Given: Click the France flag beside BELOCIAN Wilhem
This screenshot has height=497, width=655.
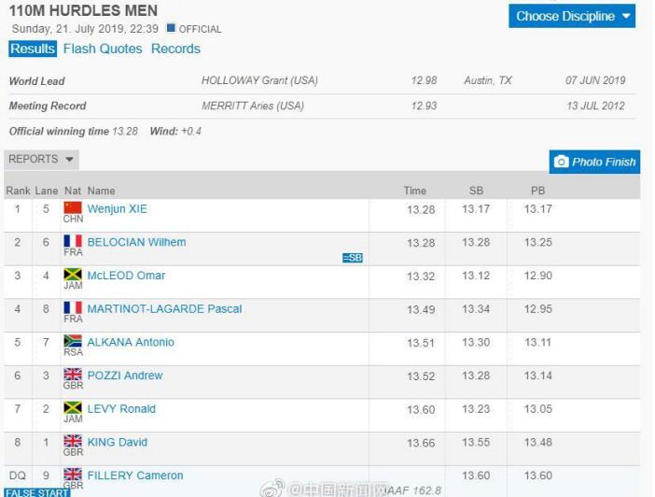Looking at the screenshot, I should 73,241.
